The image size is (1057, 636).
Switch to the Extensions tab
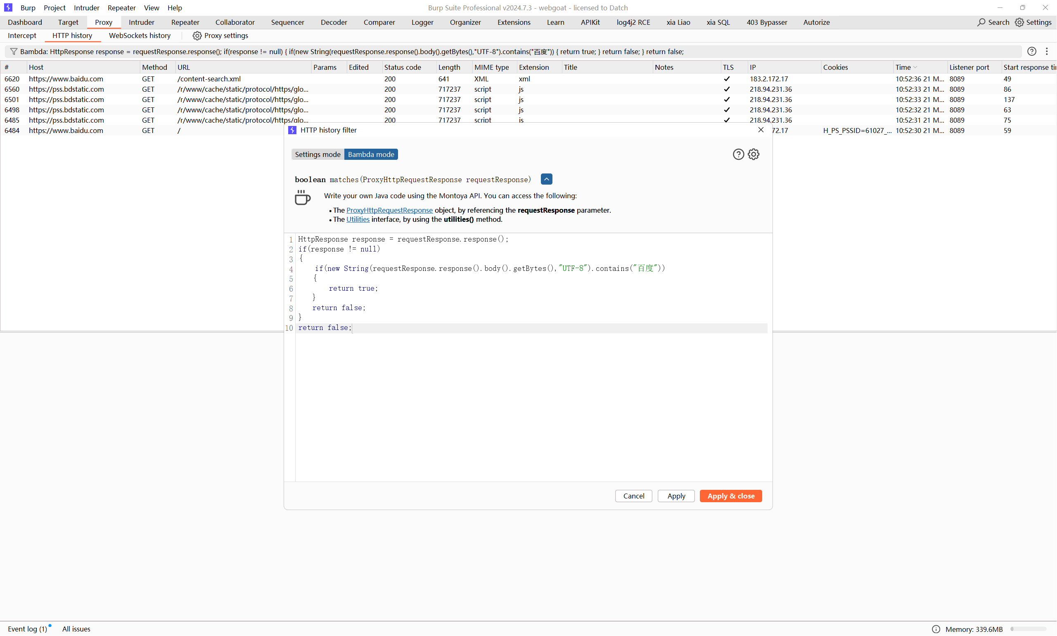pyautogui.click(x=514, y=22)
